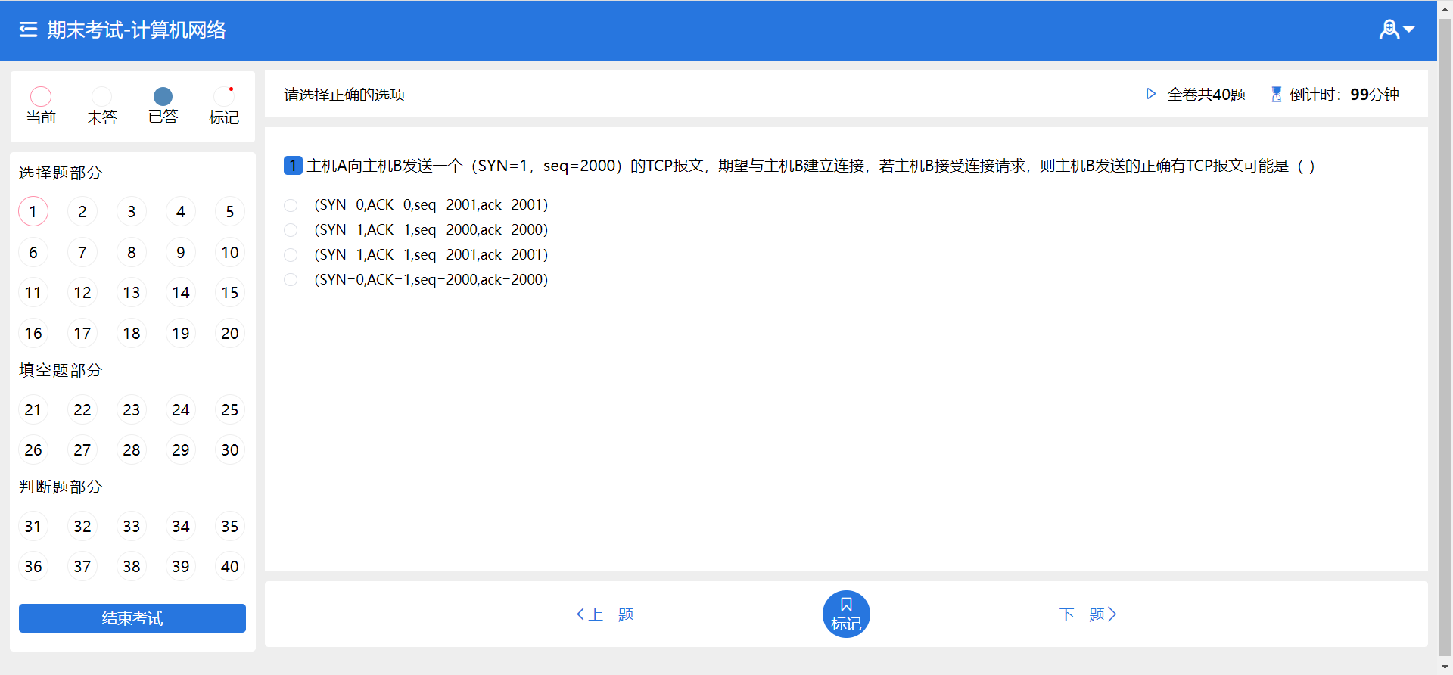Click the 标记 legend circle with red dot
The height and width of the screenshot is (675, 1453).
coord(224,96)
